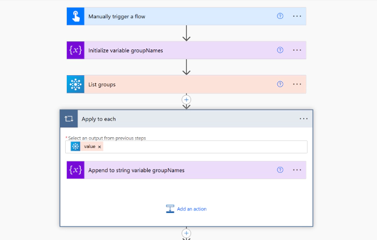Click the Apply to each loop icon
The width and height of the screenshot is (377, 240).
(69, 119)
